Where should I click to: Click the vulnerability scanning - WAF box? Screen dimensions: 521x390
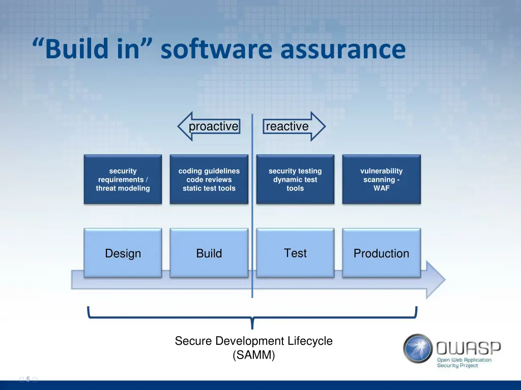tap(382, 179)
